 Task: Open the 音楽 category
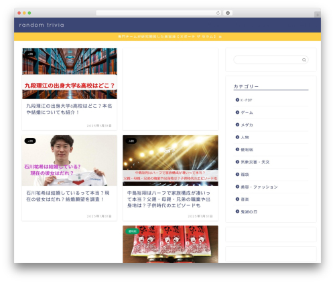point(245,199)
